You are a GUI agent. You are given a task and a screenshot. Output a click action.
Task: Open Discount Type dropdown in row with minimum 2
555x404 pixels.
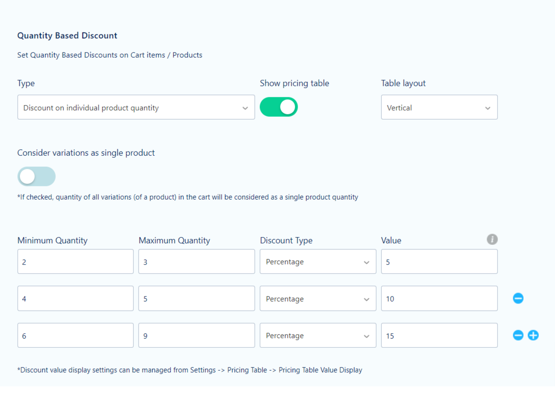pos(318,262)
